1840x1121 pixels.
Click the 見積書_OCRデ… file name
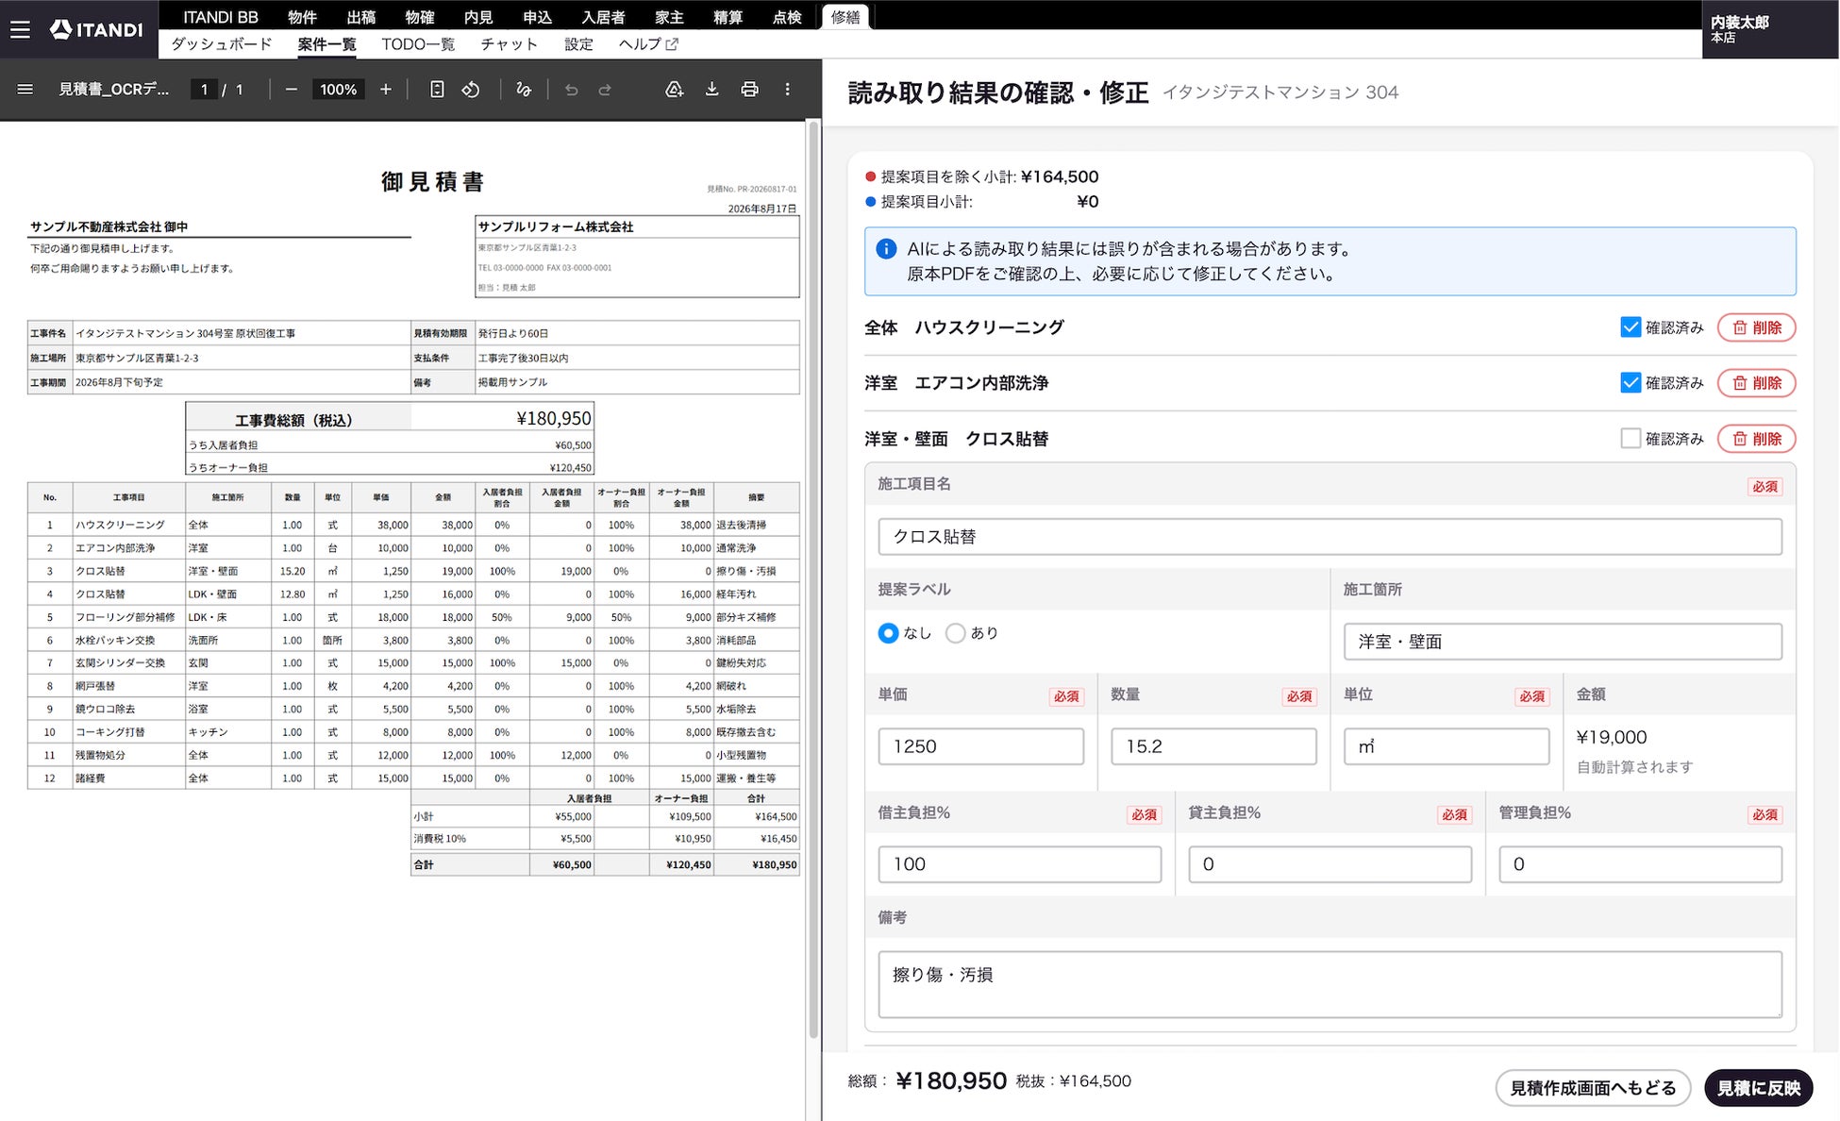point(114,90)
